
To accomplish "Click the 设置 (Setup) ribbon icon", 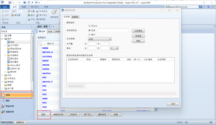I will (29, 11).
